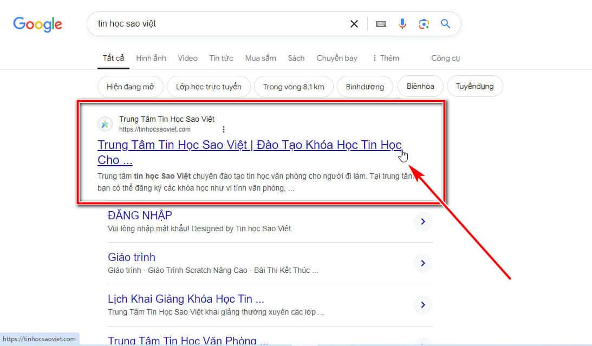Image resolution: width=592 pixels, height=346 pixels.
Task: Switch to Tin tức tab
Action: tap(221, 58)
